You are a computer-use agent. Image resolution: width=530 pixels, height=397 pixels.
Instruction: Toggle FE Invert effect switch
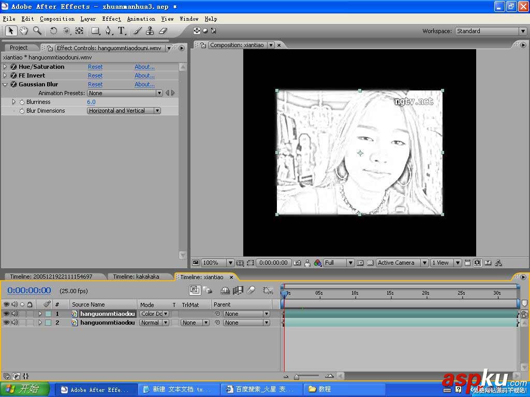pos(13,75)
